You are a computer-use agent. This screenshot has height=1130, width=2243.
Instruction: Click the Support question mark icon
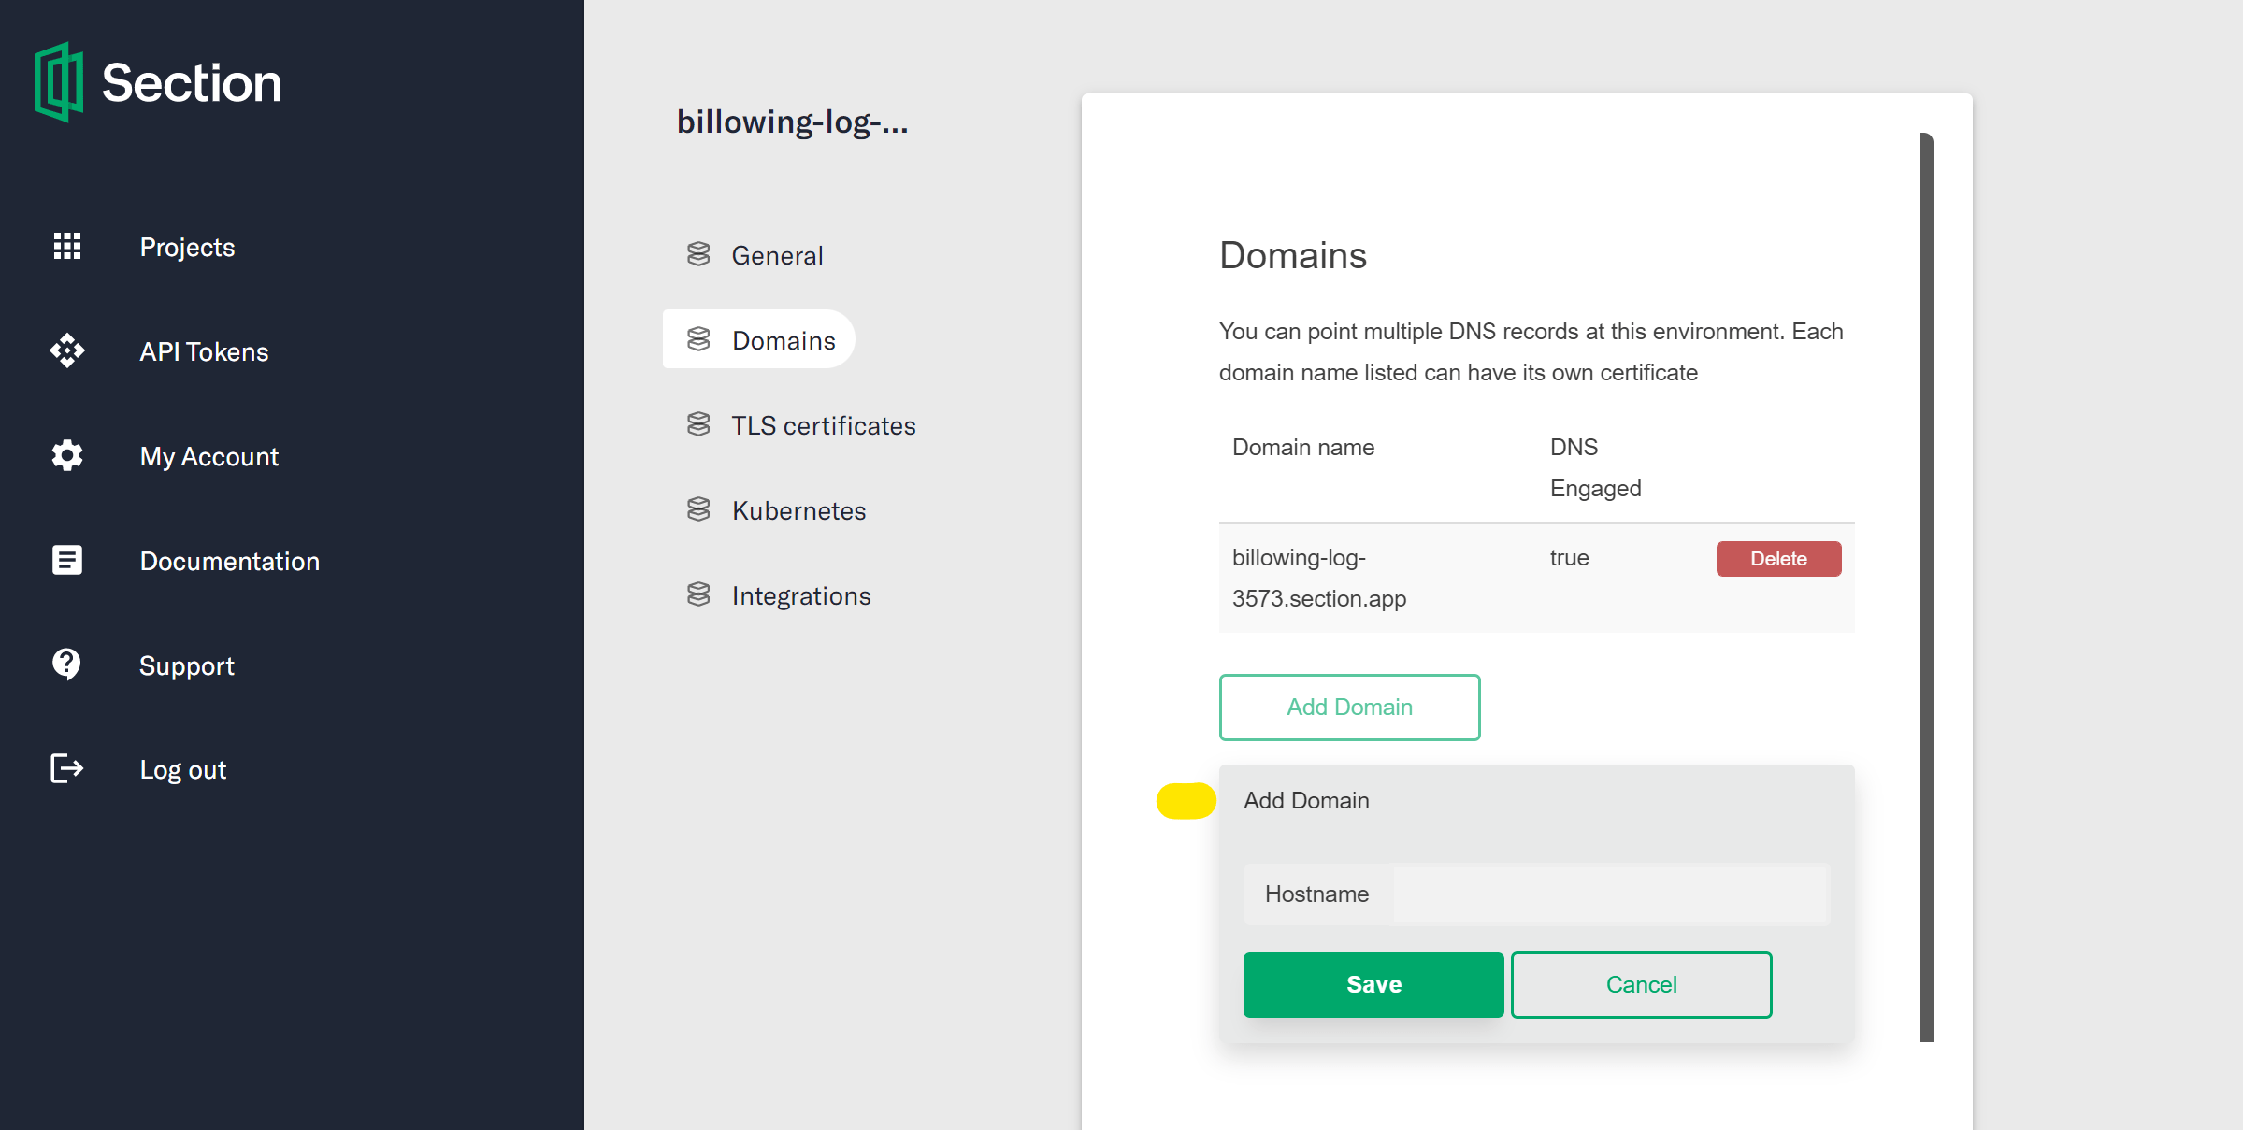tap(67, 665)
